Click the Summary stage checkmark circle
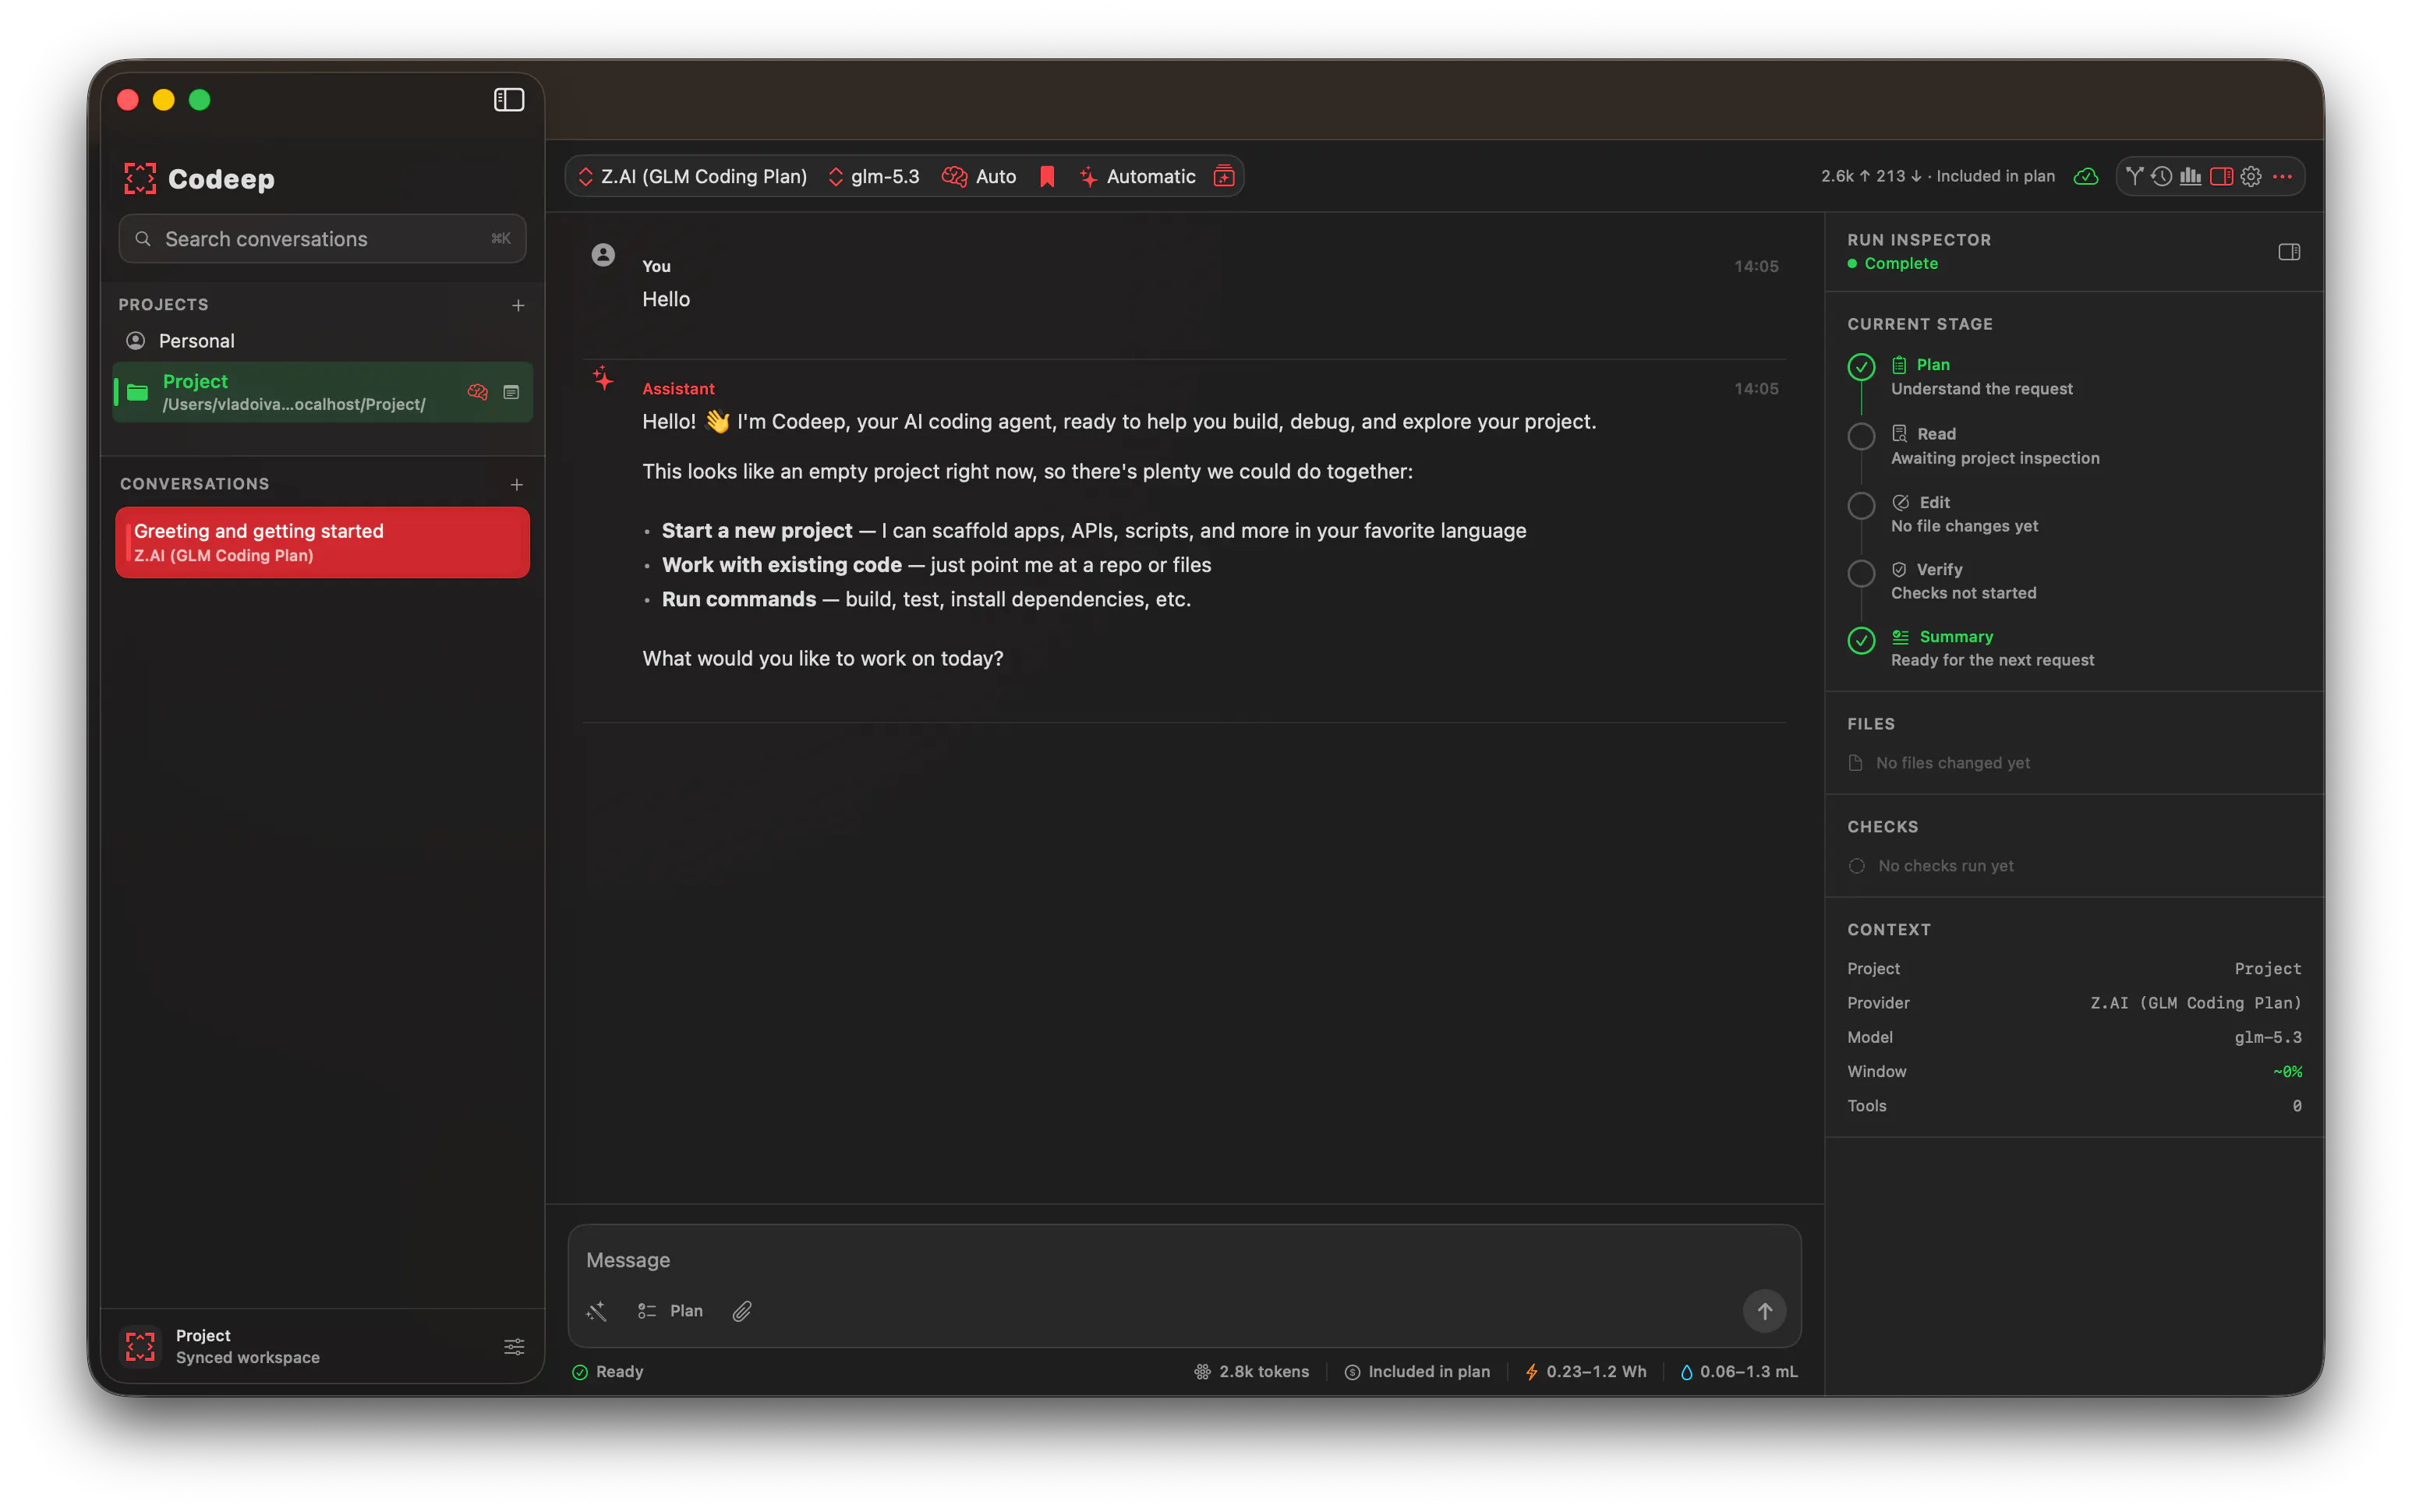 click(x=1861, y=640)
